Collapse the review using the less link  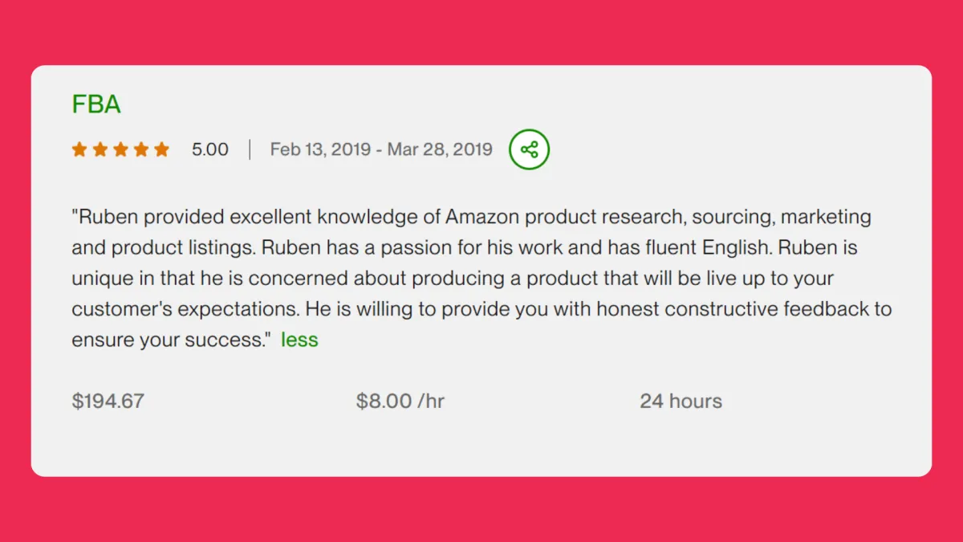pos(299,340)
